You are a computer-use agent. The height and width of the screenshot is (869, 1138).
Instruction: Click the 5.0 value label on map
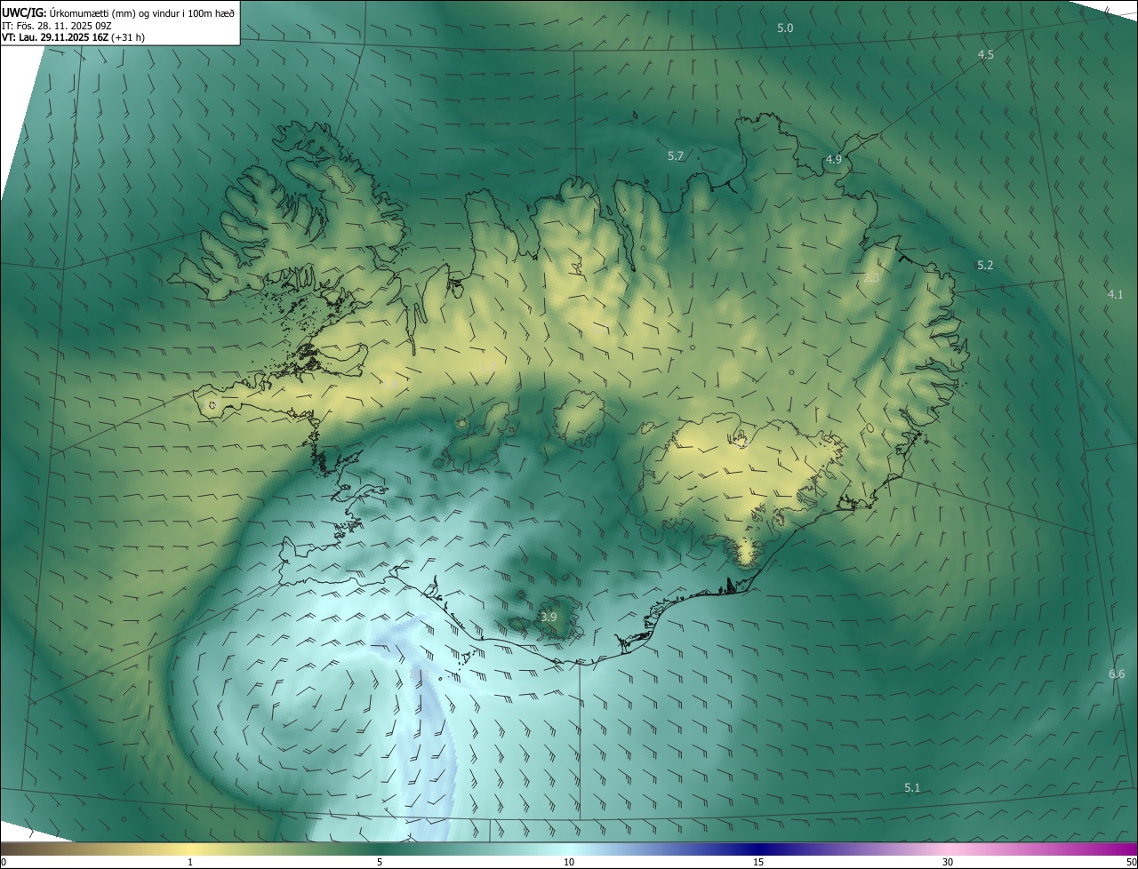point(785,28)
